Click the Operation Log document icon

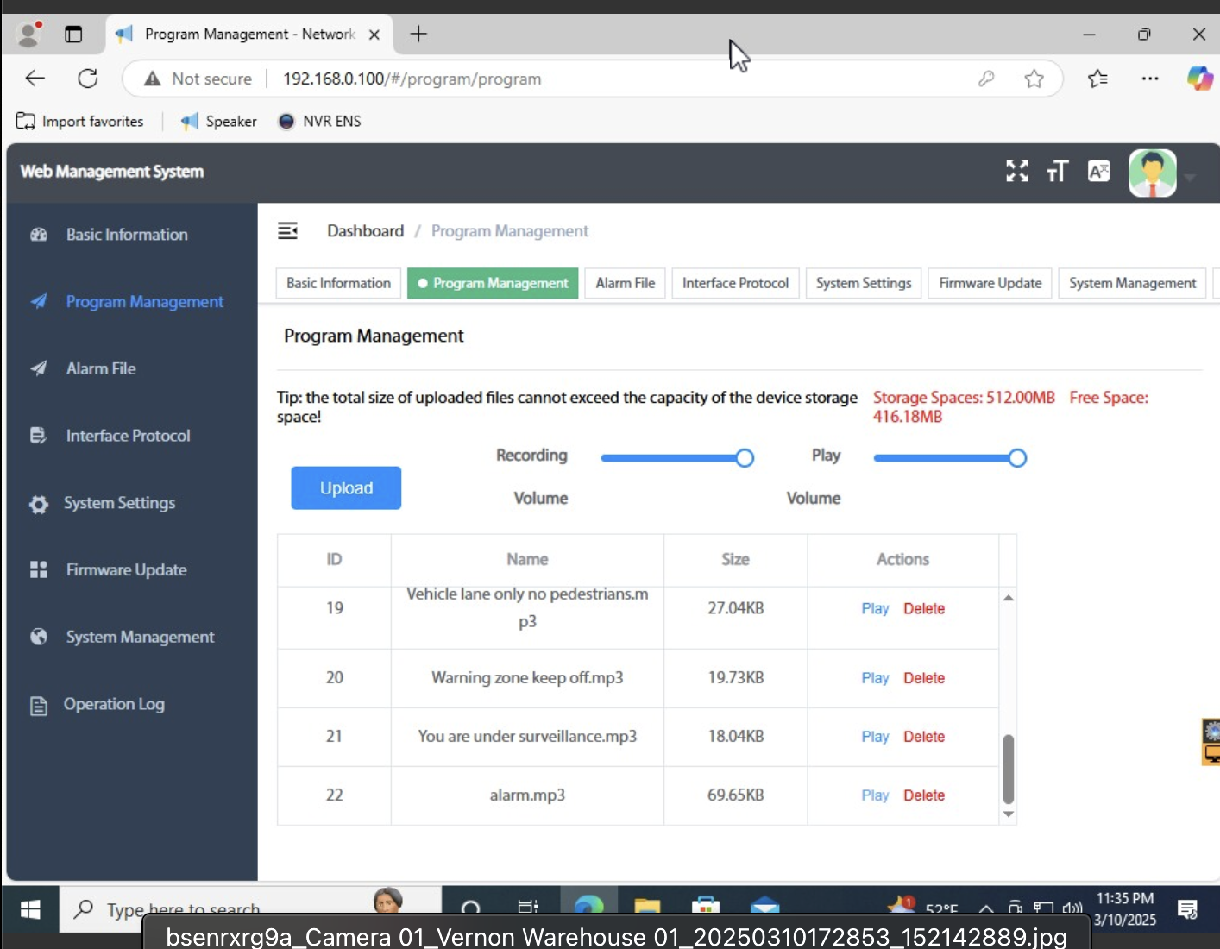(39, 706)
